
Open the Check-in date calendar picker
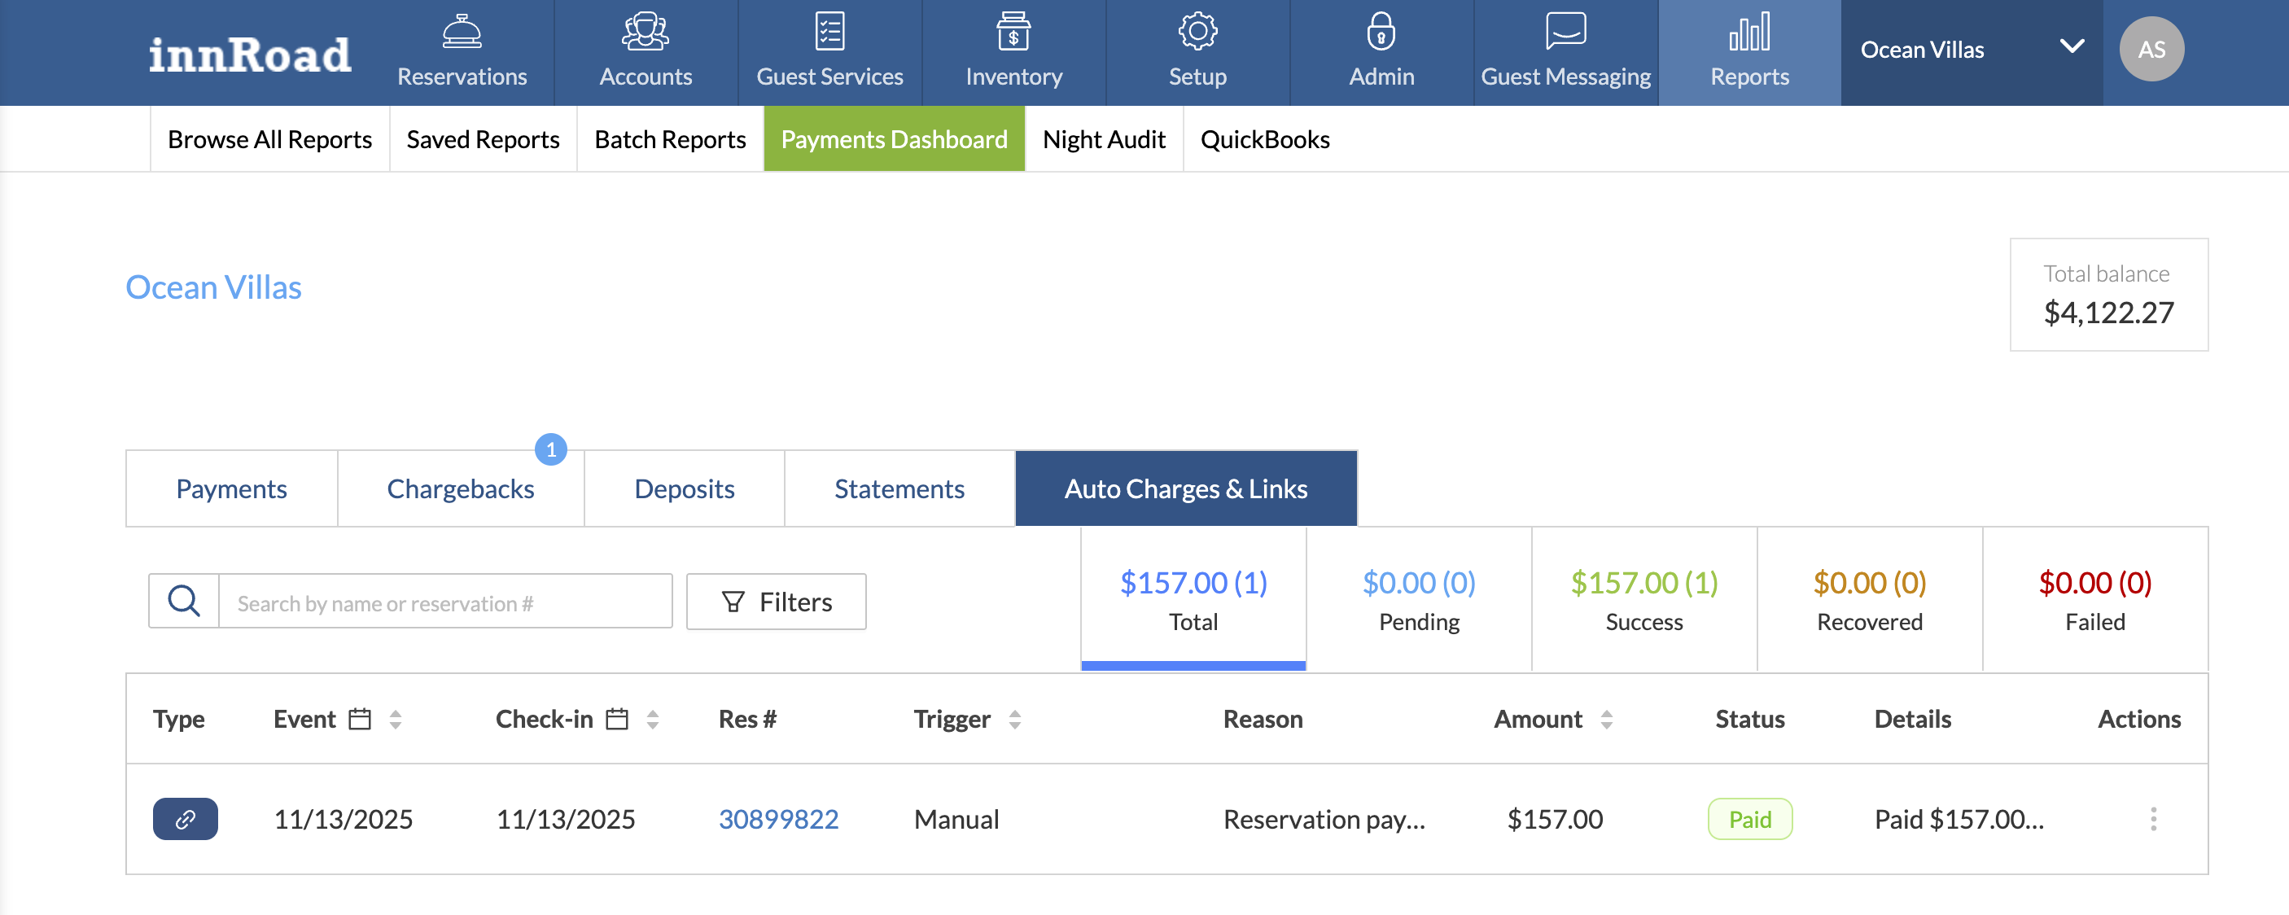point(617,719)
